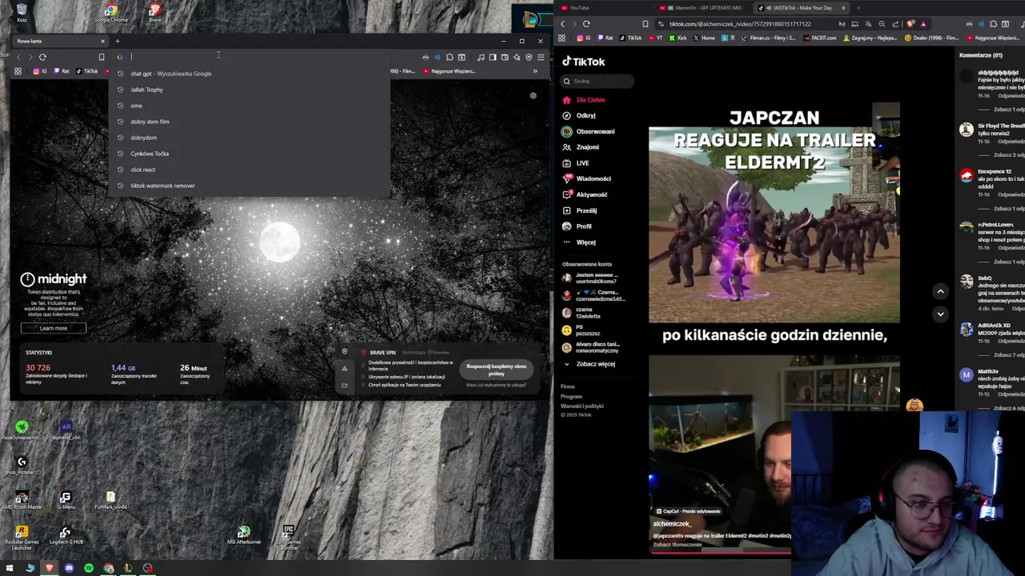
Task: Share this page icon in address bar
Action: tap(895, 24)
